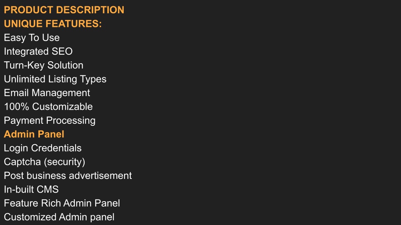Select the Email Management line
This screenshot has height=225, width=401.
click(47, 93)
